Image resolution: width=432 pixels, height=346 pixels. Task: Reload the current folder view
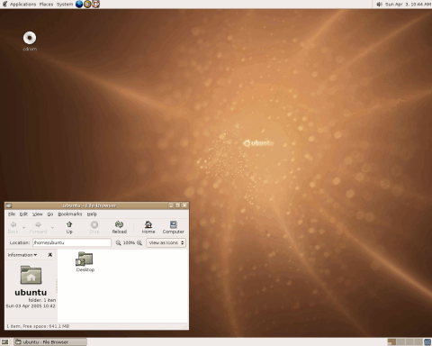point(120,227)
